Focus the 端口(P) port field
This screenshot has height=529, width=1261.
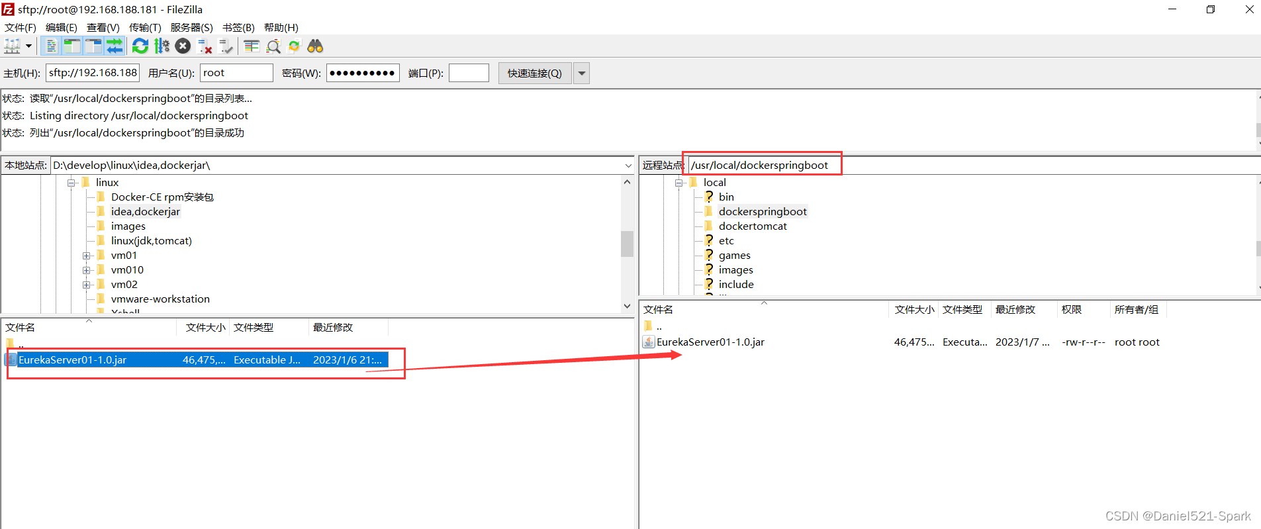point(469,73)
